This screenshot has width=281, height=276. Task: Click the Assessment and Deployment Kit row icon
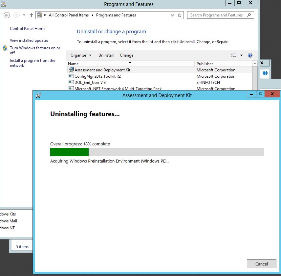(71, 70)
